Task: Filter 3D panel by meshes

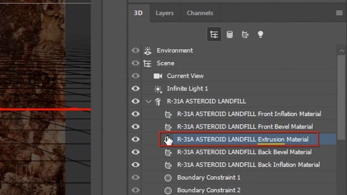Action: (x=229, y=35)
